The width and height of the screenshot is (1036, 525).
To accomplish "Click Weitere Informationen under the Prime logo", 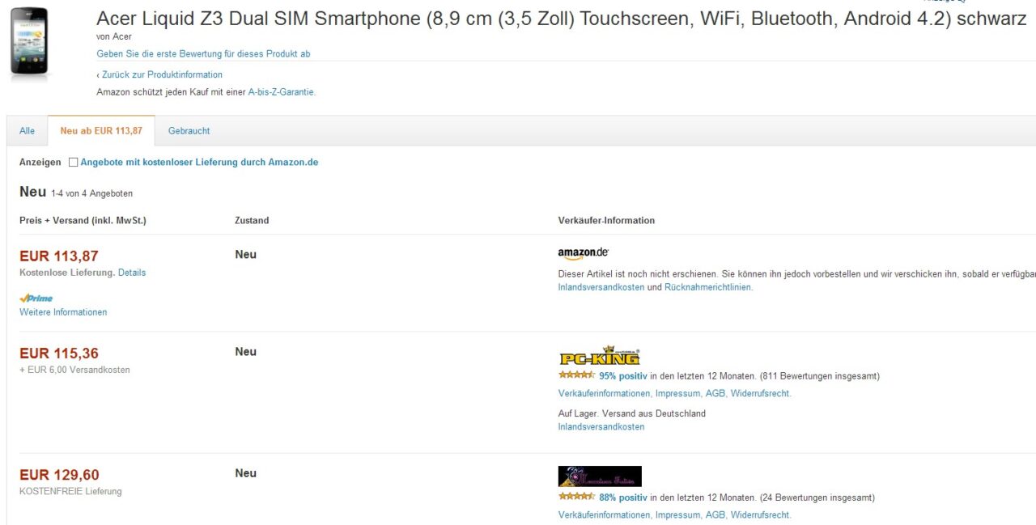I will point(63,312).
